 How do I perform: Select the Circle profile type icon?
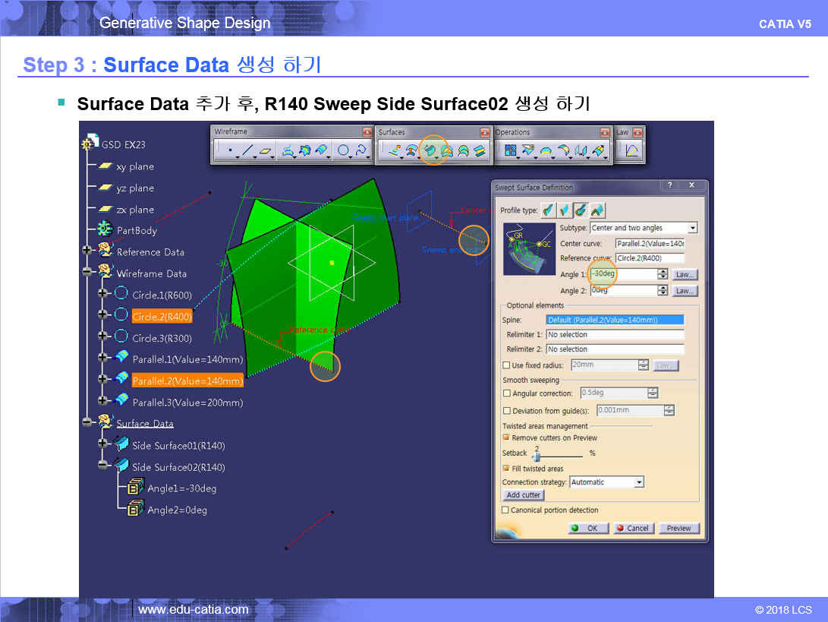(581, 210)
